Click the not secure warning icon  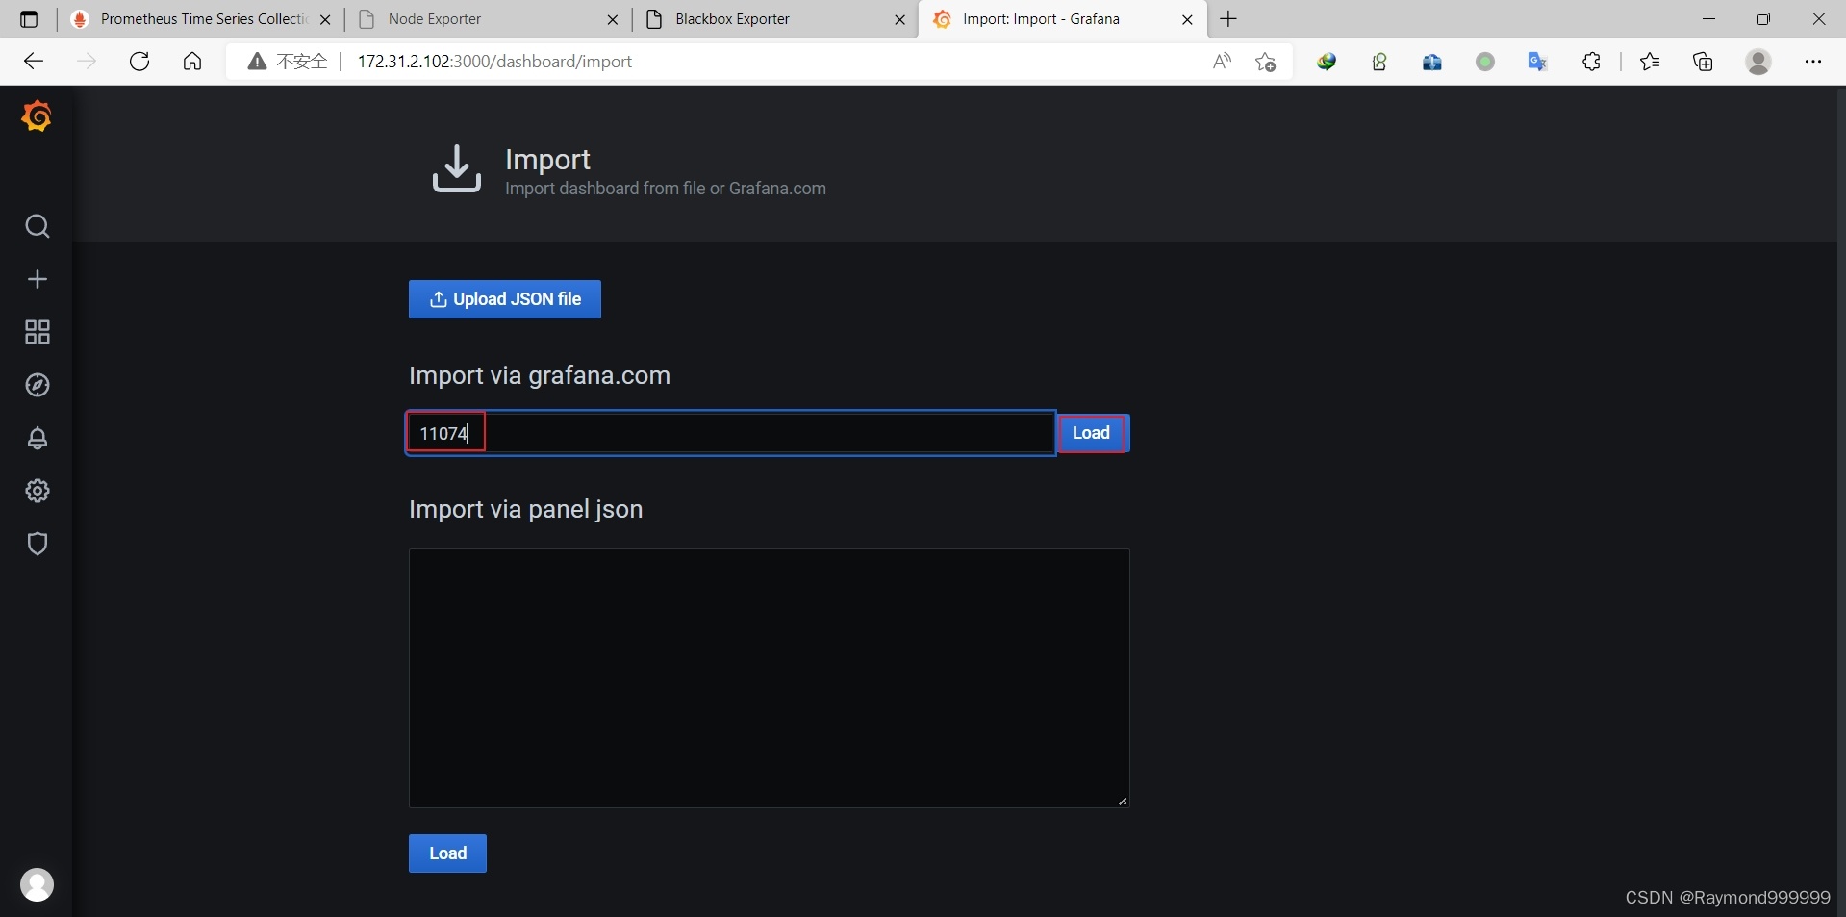[257, 62]
